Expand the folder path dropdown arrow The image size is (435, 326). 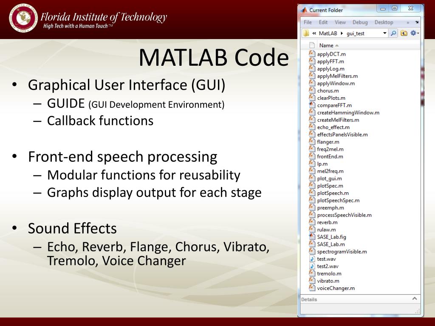pyautogui.click(x=385, y=33)
